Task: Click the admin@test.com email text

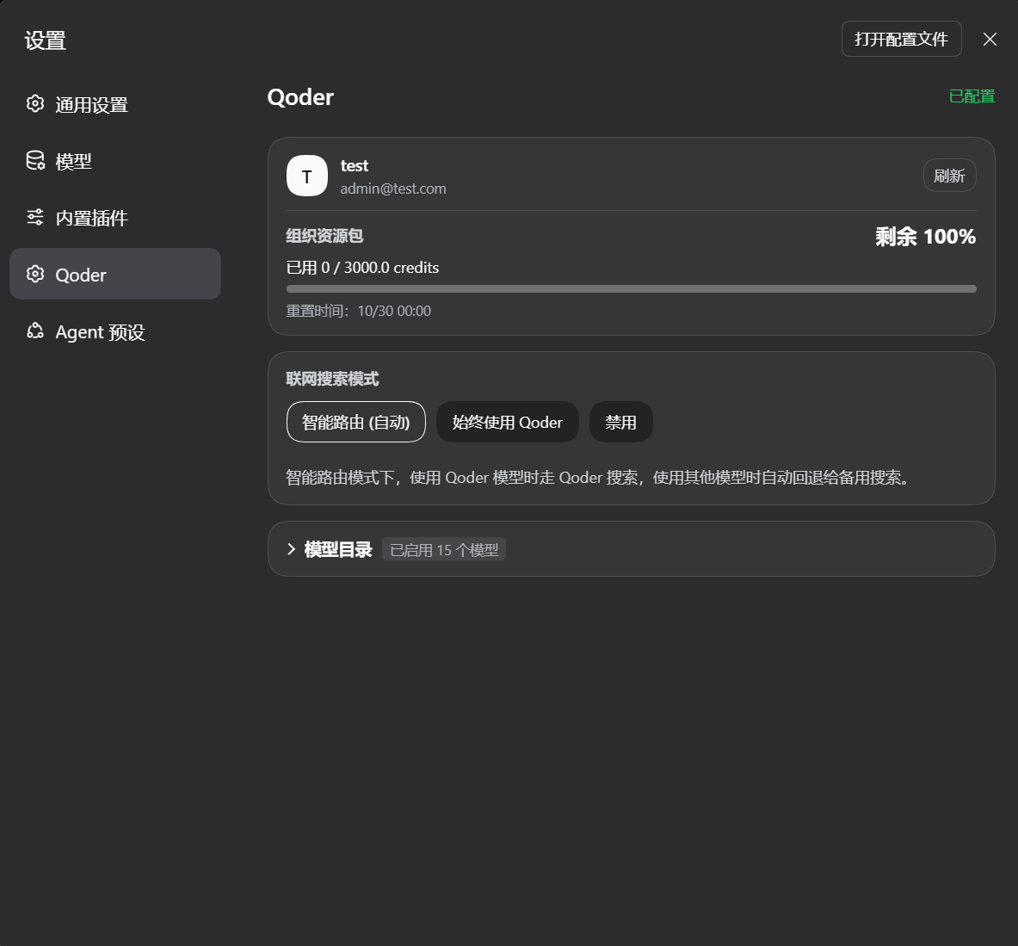Action: [x=392, y=189]
